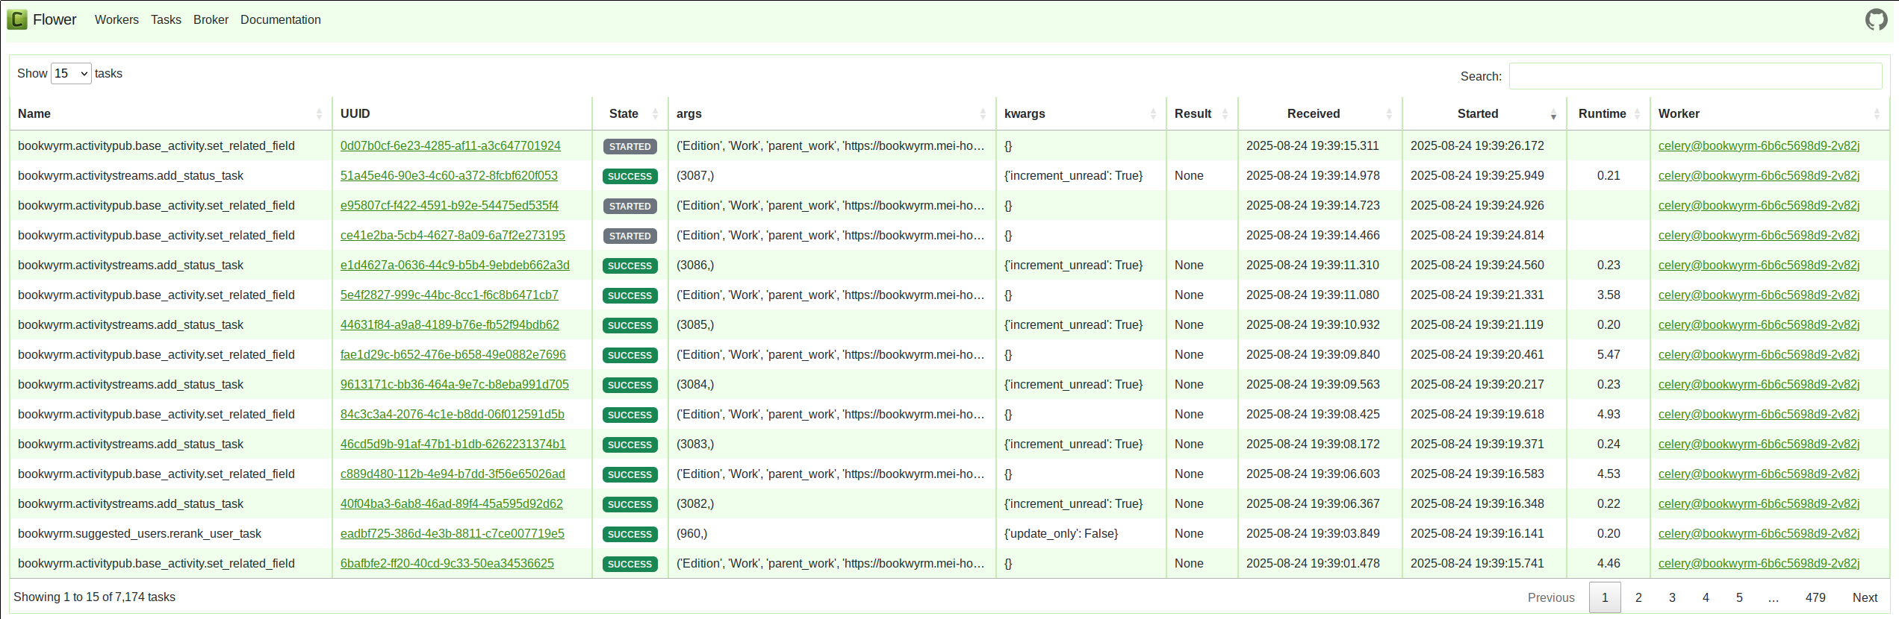Sort by Name column arrows
This screenshot has height=619, width=1899.
319,114
